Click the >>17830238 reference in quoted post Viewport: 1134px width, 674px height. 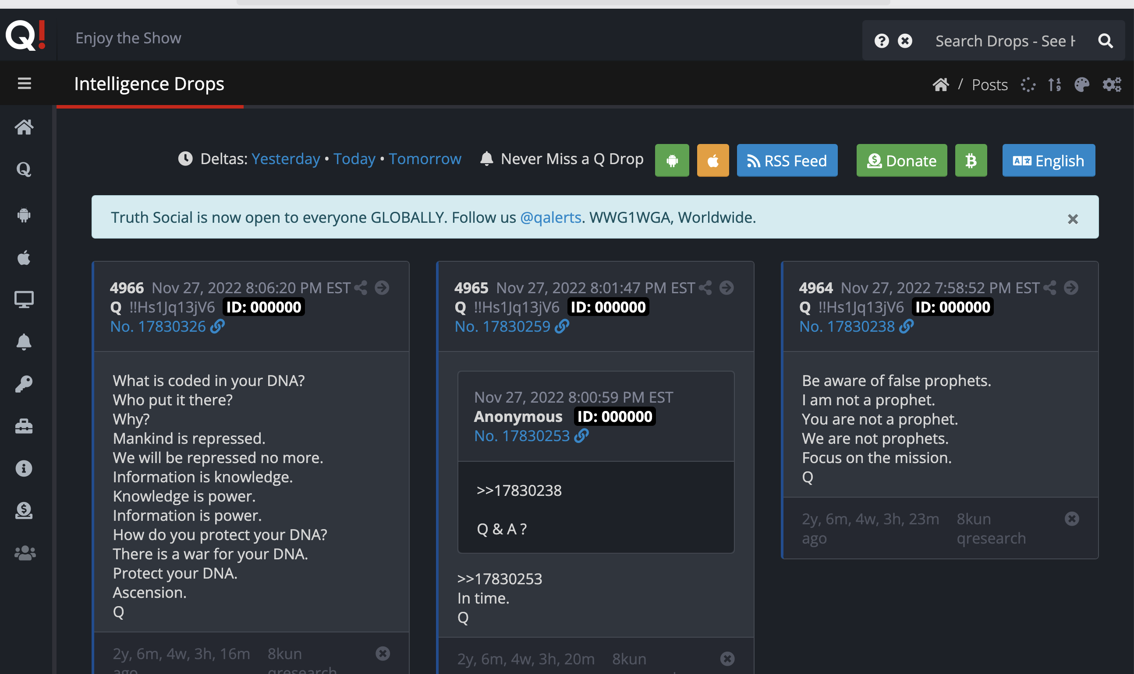[519, 491]
